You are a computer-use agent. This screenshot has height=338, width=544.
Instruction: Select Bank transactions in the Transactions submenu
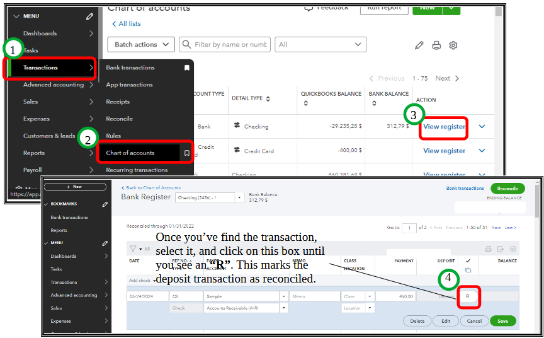(130, 67)
